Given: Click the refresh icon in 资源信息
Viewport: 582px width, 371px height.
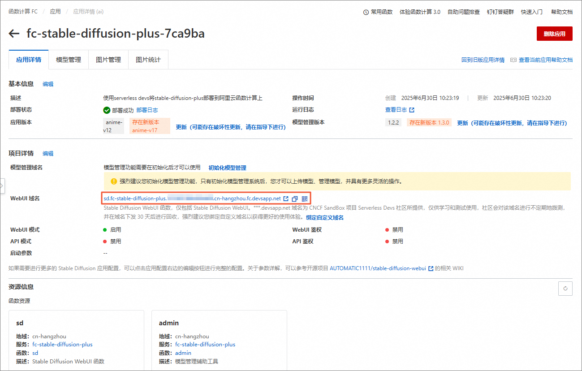Looking at the screenshot, I should tap(565, 289).
